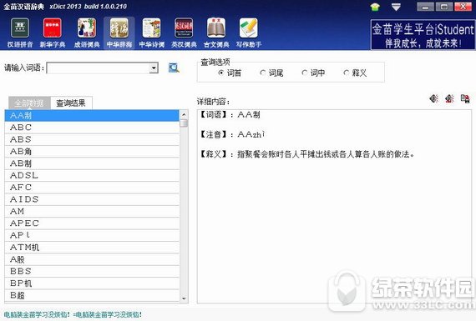Select the AIDS entry
The width and height of the screenshot is (476, 321).
[92, 199]
